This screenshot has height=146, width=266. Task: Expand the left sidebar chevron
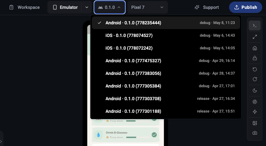pos(1,141)
